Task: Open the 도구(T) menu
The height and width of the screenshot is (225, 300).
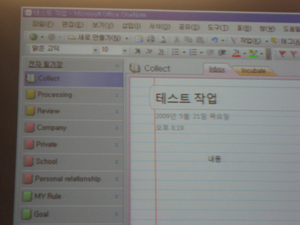Action: pyautogui.click(x=218, y=28)
